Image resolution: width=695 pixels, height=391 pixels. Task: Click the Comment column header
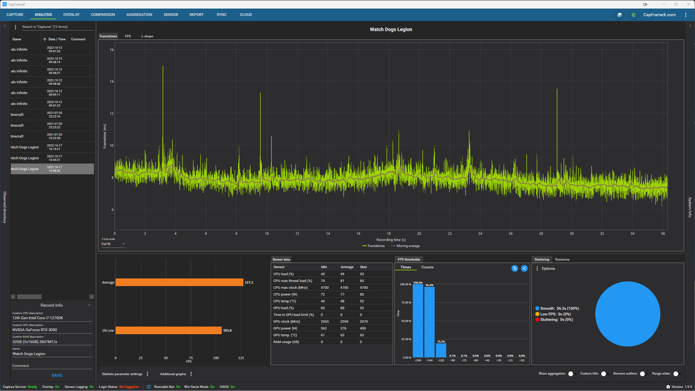(78, 39)
